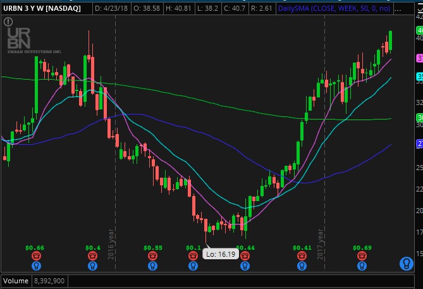Open the earnings phone icon under $0.69
This screenshot has height=289, width=423.
(x=362, y=255)
